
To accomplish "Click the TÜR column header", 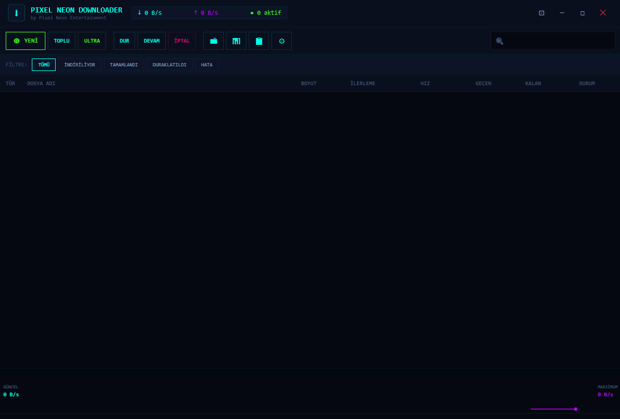I will coord(10,83).
